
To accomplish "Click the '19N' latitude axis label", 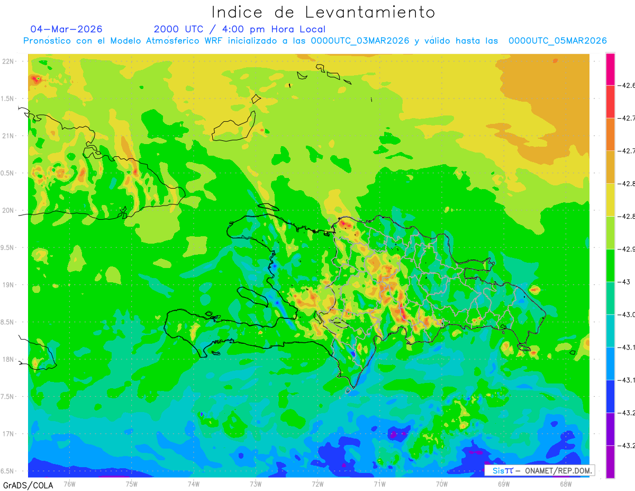I will [8, 285].
